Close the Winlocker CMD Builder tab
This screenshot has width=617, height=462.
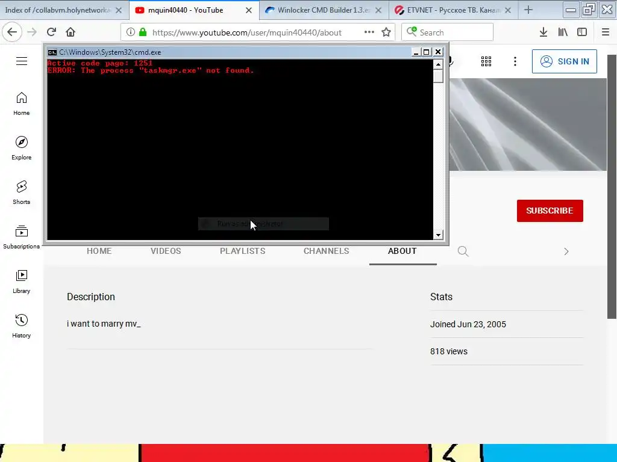tap(378, 10)
